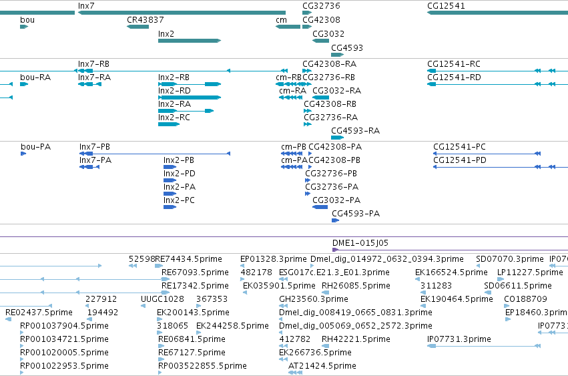Viewport: 568px width, 376px height.
Task: Click transcript CG4593-RA
Action: click(355, 131)
